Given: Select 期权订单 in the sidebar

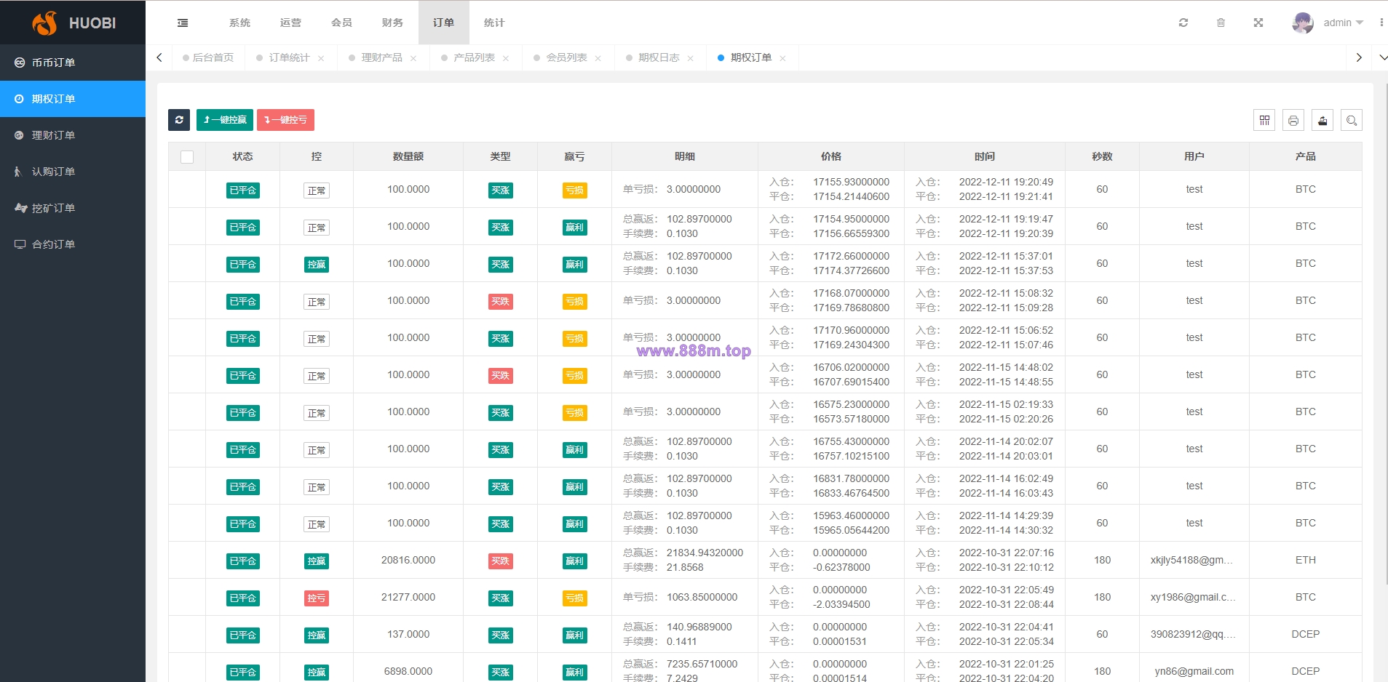Looking at the screenshot, I should tap(73, 99).
